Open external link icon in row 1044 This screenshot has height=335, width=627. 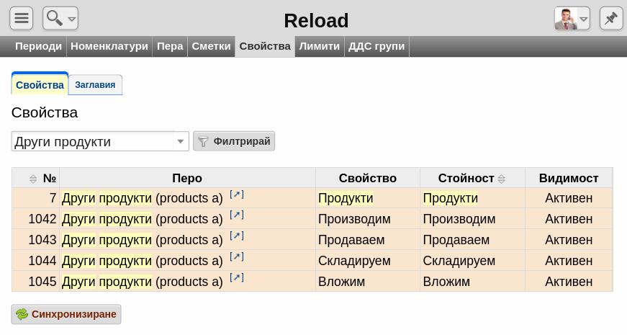coord(236,256)
